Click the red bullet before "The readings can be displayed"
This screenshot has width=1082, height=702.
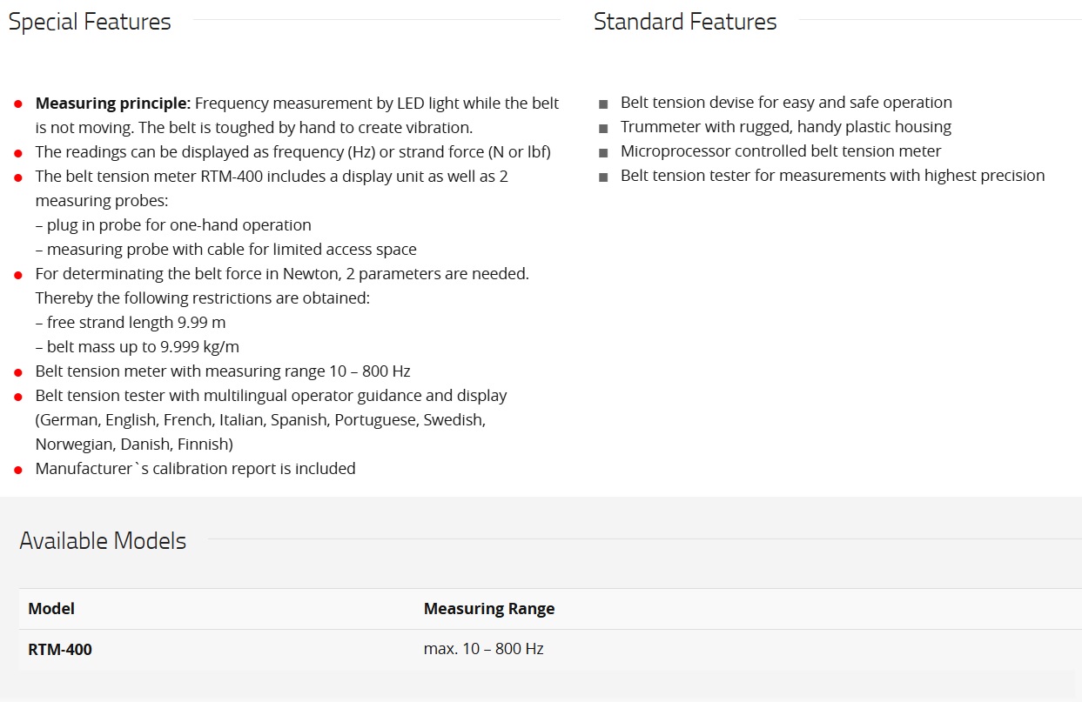(x=18, y=153)
